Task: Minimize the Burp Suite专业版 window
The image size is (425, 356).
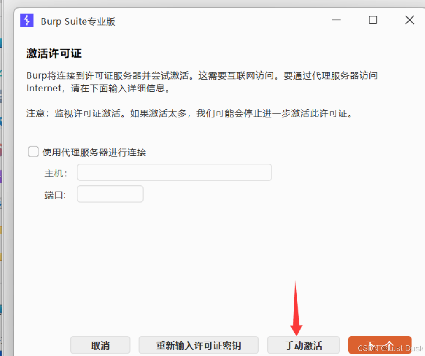Action: tap(336, 20)
